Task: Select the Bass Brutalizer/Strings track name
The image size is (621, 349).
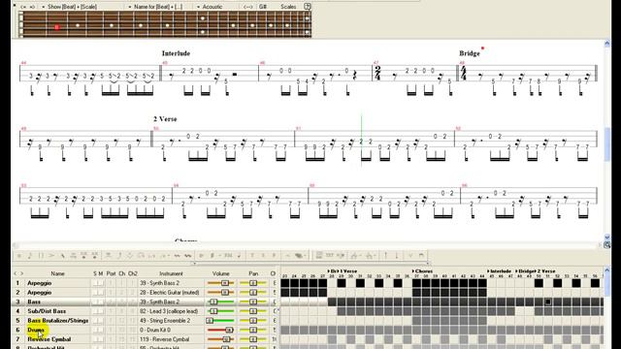Action: pyautogui.click(x=58, y=321)
